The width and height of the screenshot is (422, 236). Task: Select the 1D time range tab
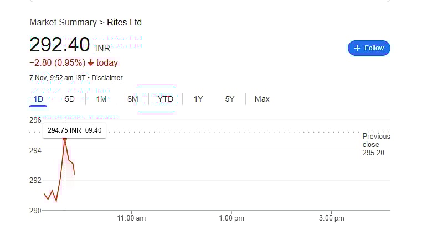pyautogui.click(x=38, y=99)
